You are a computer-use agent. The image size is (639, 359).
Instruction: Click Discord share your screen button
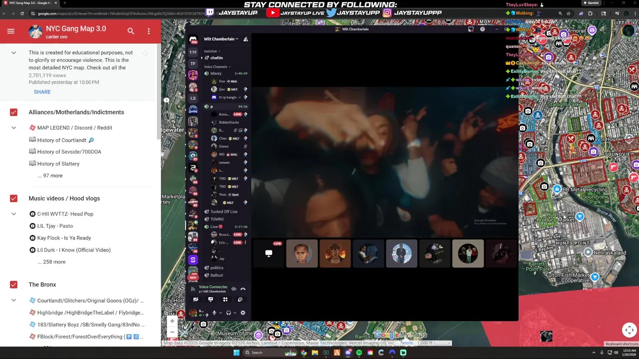[x=211, y=300]
